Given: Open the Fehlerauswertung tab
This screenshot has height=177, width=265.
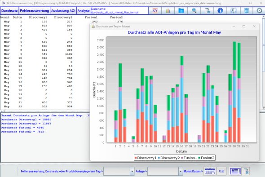Looking at the screenshot, I should (x=35, y=11).
